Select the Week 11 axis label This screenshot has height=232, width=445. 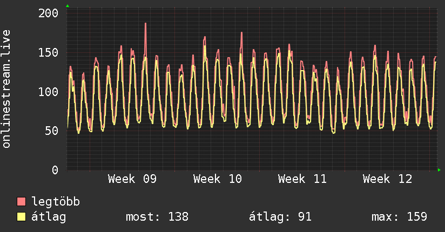302,179
